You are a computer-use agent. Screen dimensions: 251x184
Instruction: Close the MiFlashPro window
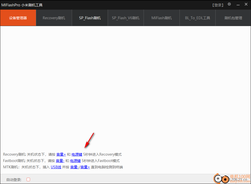pos(246,4)
